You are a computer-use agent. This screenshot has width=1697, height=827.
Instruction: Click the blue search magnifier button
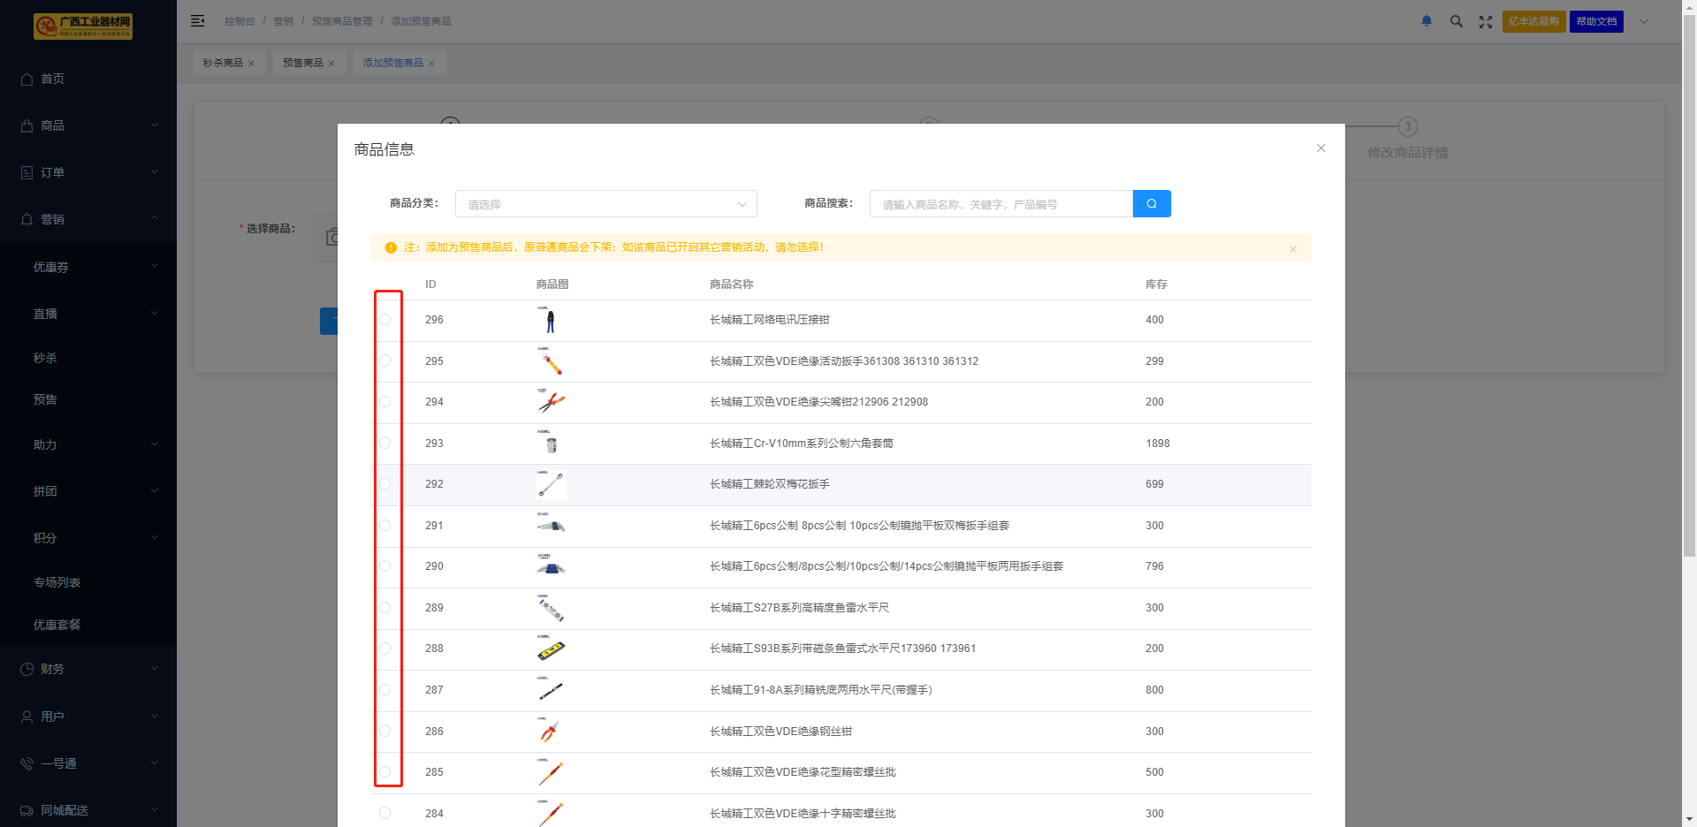tap(1151, 204)
